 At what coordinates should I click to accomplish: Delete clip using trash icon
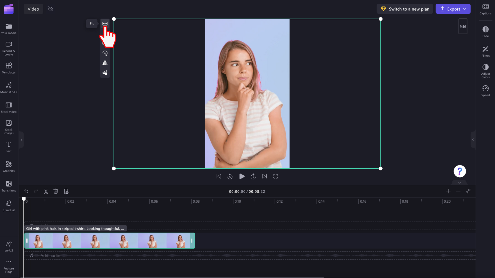[56, 191]
